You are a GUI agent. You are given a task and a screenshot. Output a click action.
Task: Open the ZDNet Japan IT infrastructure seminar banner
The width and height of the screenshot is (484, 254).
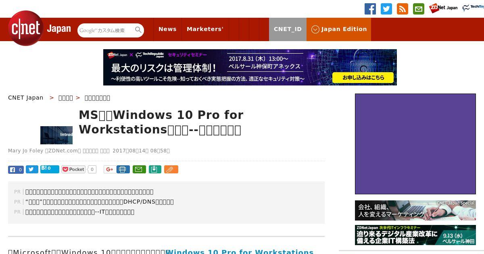point(415,235)
